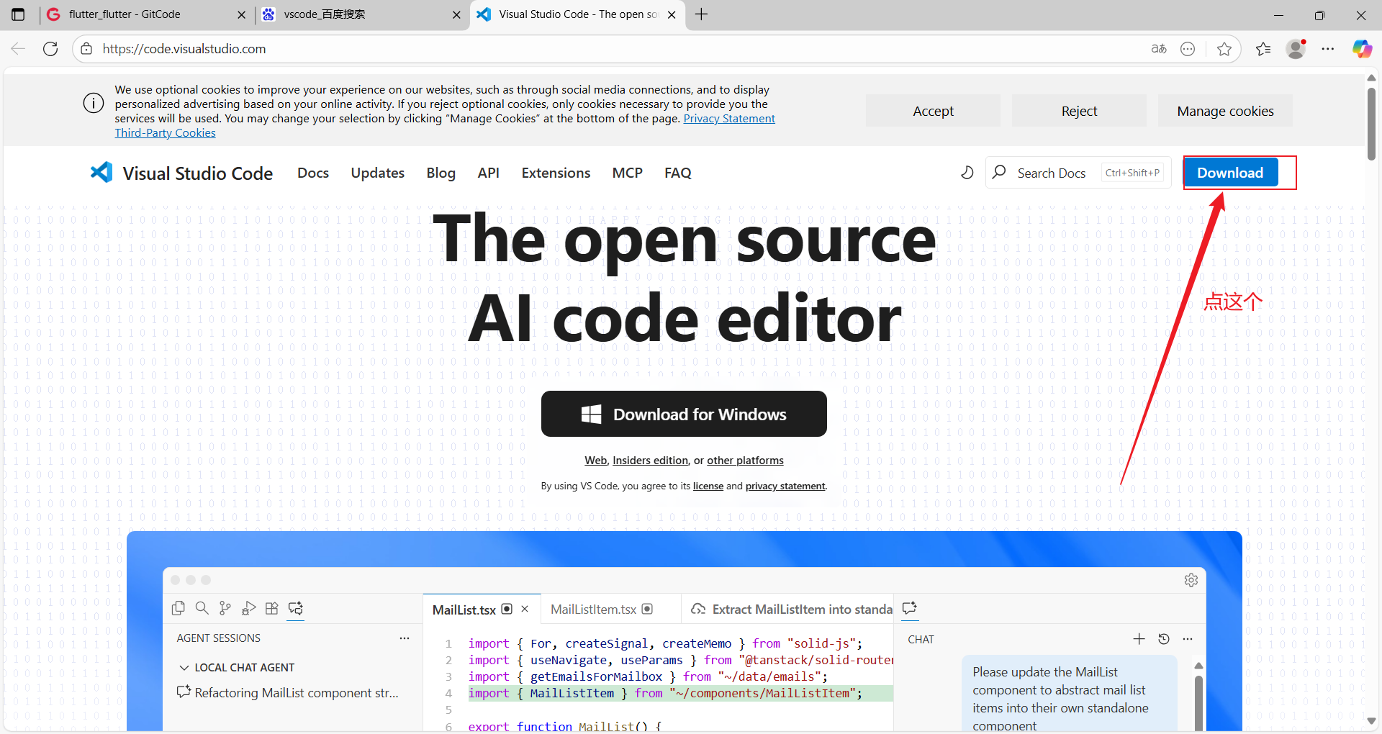Image resolution: width=1382 pixels, height=734 pixels.
Task: Open Manage cookies options
Action: point(1225,111)
